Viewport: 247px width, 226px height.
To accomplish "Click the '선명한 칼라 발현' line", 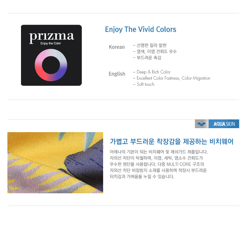I will point(150,45).
